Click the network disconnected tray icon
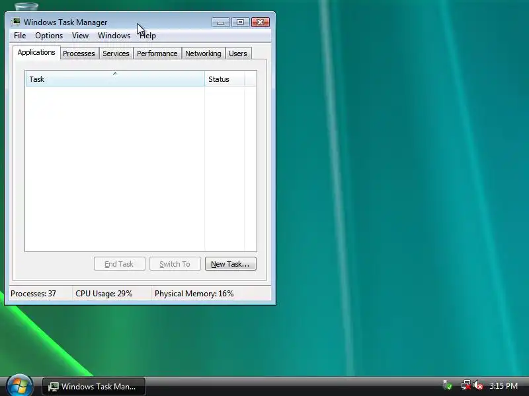This screenshot has height=396, width=529. coord(466,385)
